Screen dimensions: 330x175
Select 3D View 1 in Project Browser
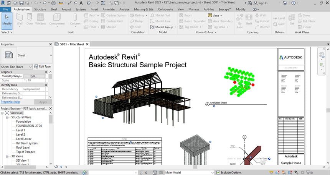[22, 160]
